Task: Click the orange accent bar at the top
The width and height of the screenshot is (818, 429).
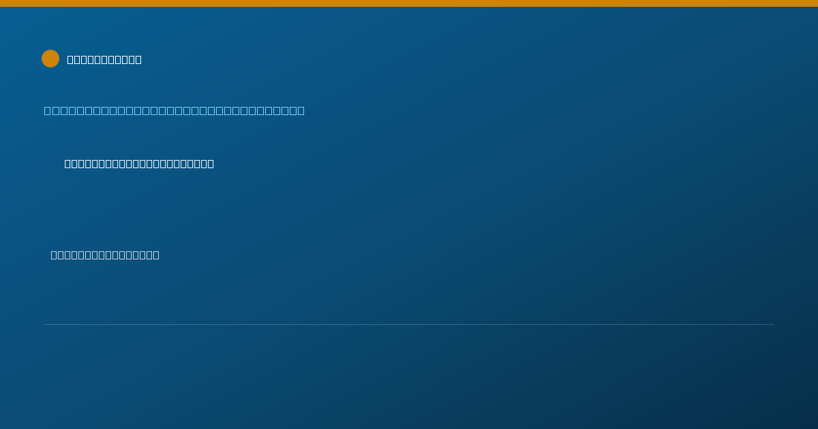Action: pos(409,3)
